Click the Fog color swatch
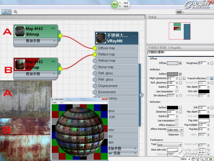The width and height of the screenshot is (214, 161). (204, 121)
